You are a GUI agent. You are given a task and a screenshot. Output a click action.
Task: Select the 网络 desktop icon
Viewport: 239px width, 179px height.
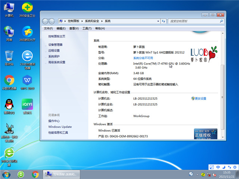9,34
